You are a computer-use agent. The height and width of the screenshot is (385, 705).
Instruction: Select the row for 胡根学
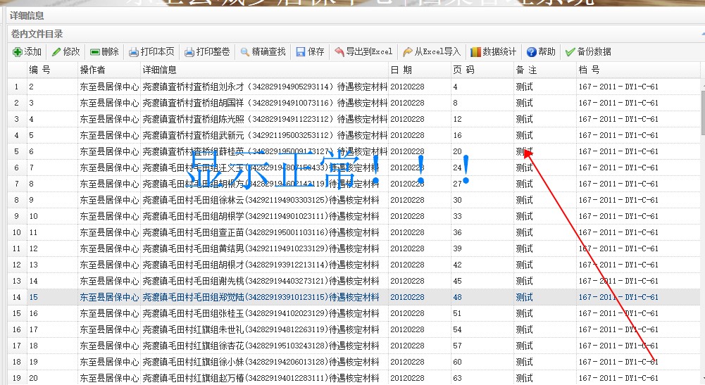click(354, 216)
